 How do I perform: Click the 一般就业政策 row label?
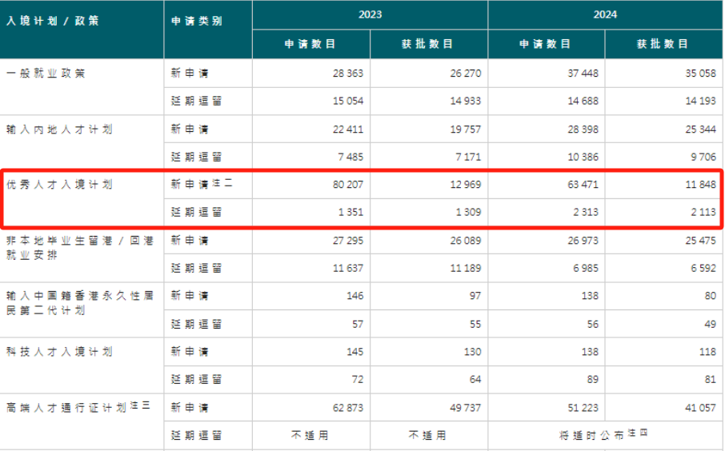click(46, 74)
